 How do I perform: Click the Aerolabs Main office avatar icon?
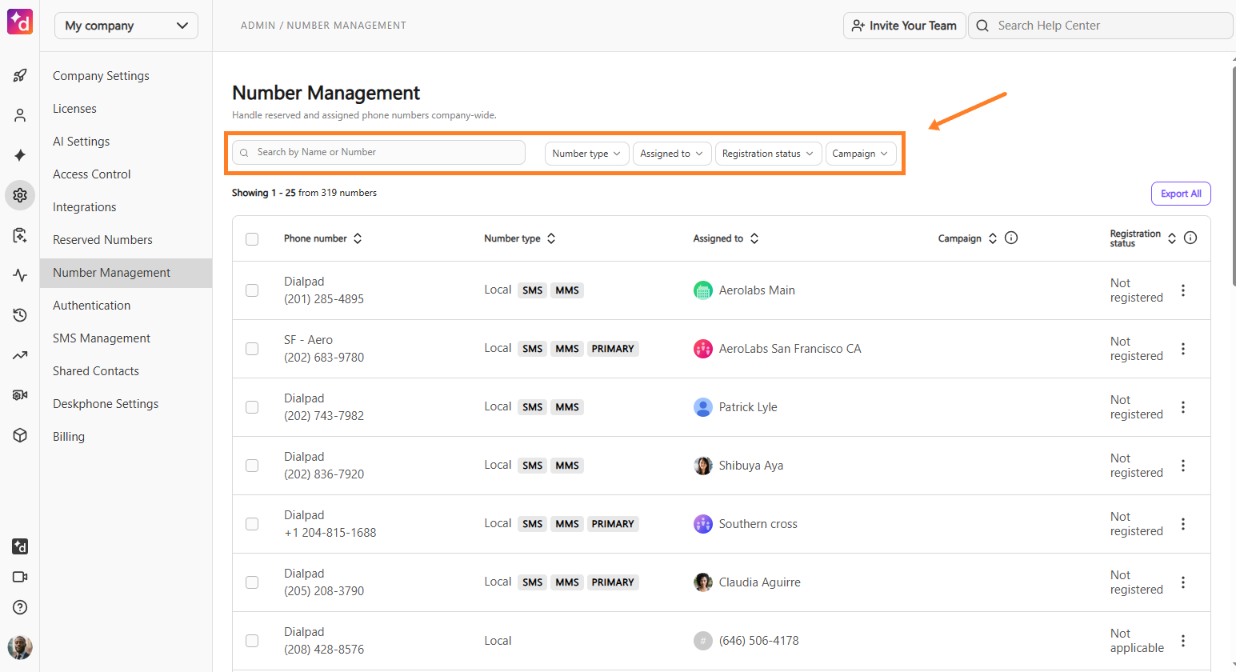click(703, 290)
